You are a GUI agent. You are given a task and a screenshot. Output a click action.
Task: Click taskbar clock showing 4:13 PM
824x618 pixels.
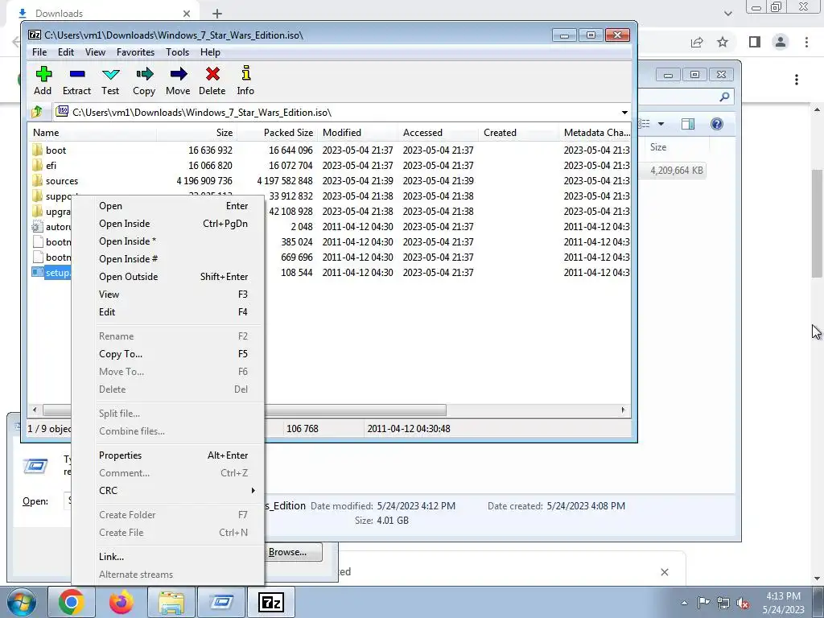(783, 603)
